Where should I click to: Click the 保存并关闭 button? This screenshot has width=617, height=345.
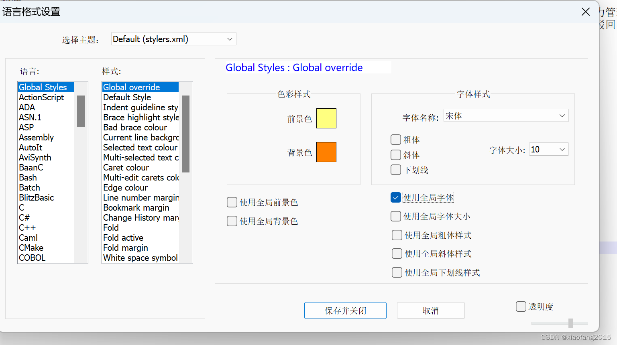[345, 310]
